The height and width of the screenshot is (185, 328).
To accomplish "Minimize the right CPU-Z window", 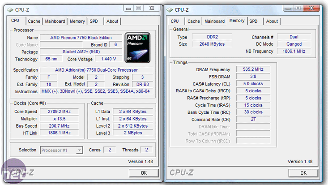I will click(x=288, y=9).
